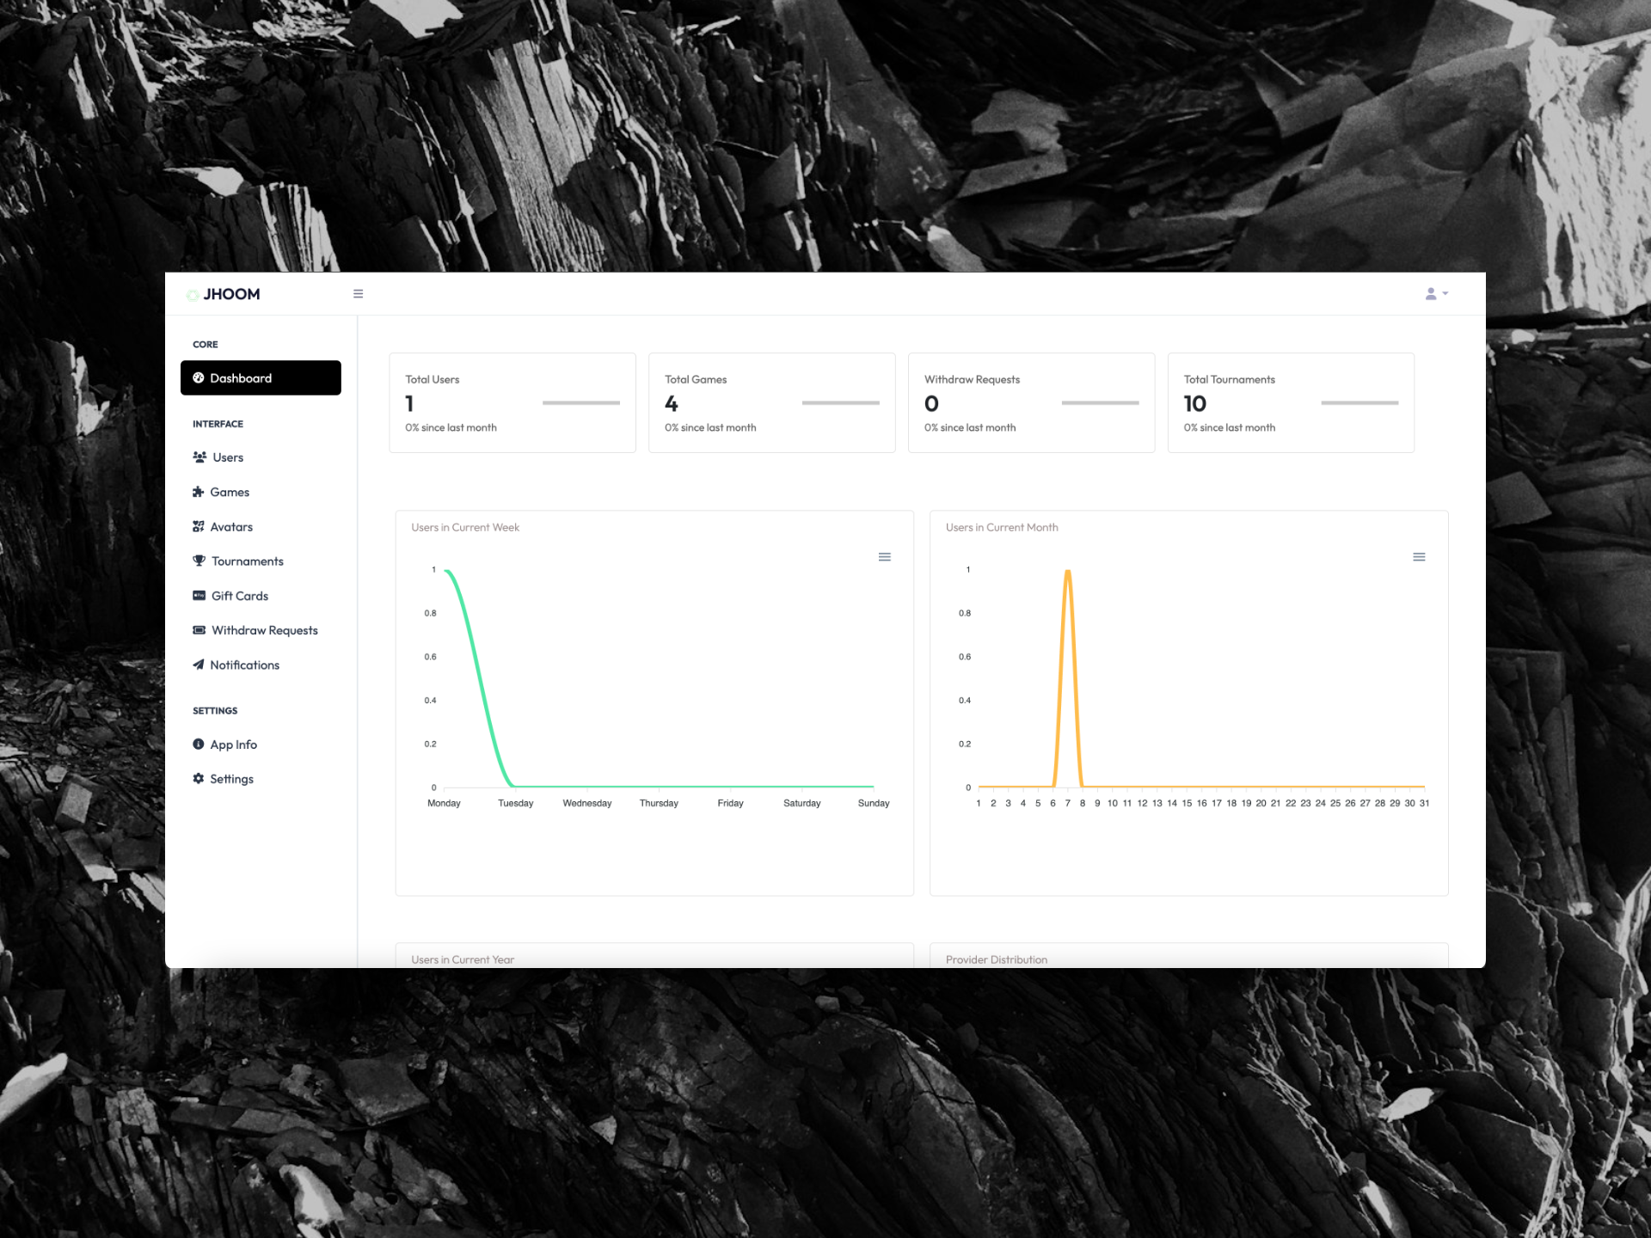Click the Gift Cards card icon
The image size is (1651, 1238).
point(199,596)
